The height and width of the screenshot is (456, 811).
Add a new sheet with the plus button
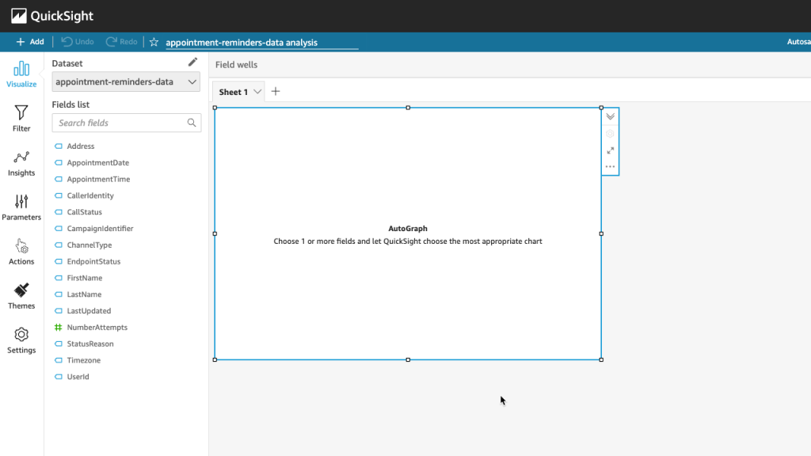pos(276,91)
